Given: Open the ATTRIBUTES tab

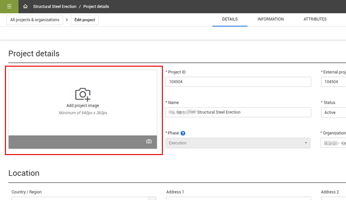Looking at the screenshot, I should pyautogui.click(x=315, y=19).
